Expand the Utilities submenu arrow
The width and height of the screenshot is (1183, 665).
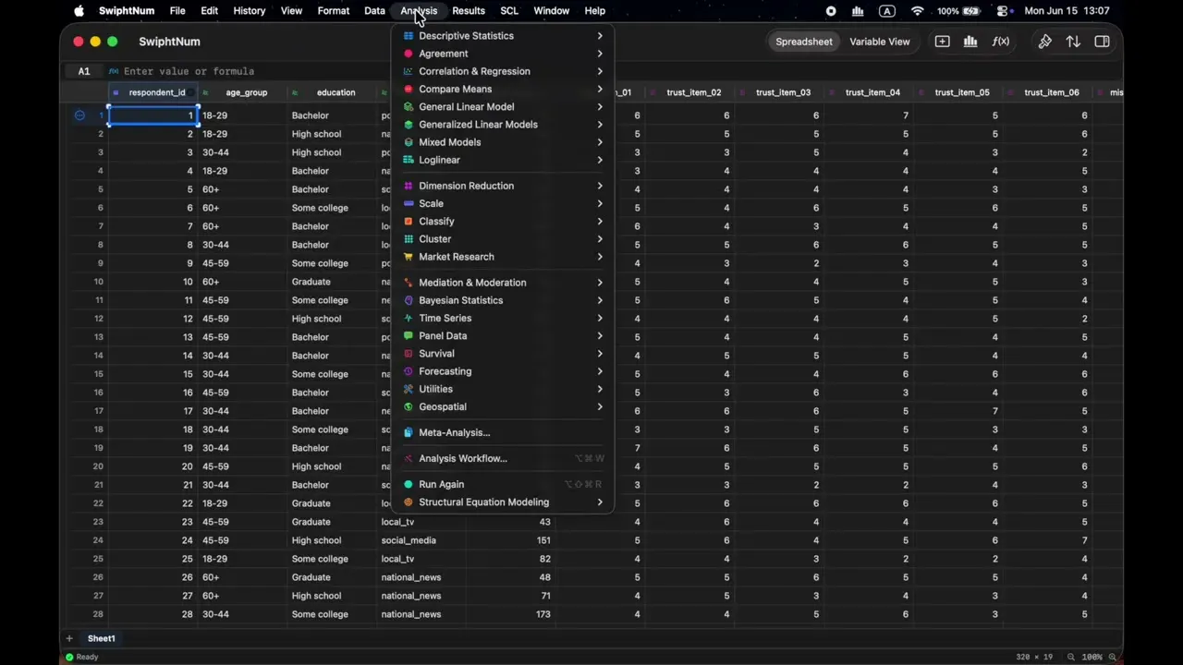[600, 389]
